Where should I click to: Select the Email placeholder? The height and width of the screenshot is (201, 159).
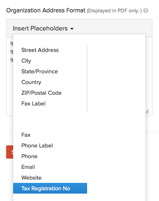click(50, 167)
